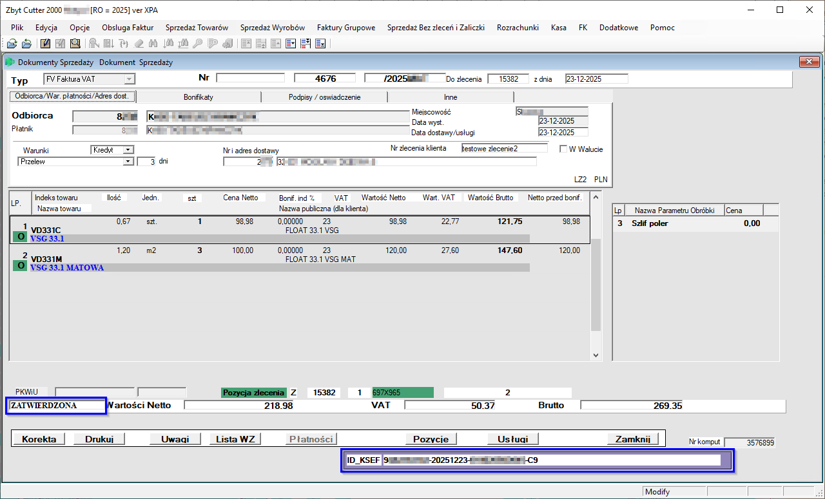Open the Typ dropdown showing FV Faktura VAT
The image size is (825, 499).
point(130,79)
